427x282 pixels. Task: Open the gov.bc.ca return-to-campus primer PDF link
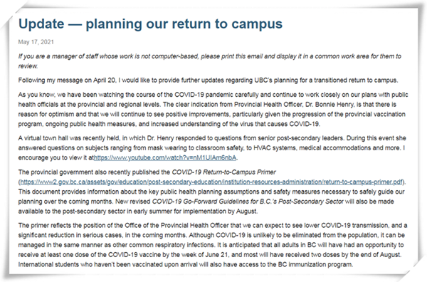[211, 182]
